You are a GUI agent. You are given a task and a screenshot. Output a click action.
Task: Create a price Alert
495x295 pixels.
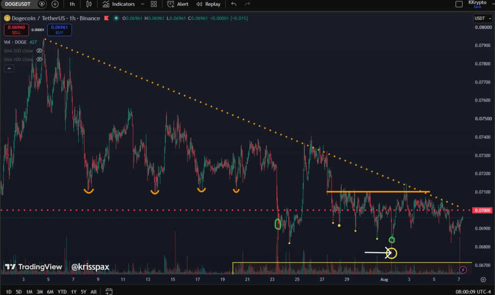tap(178, 4)
